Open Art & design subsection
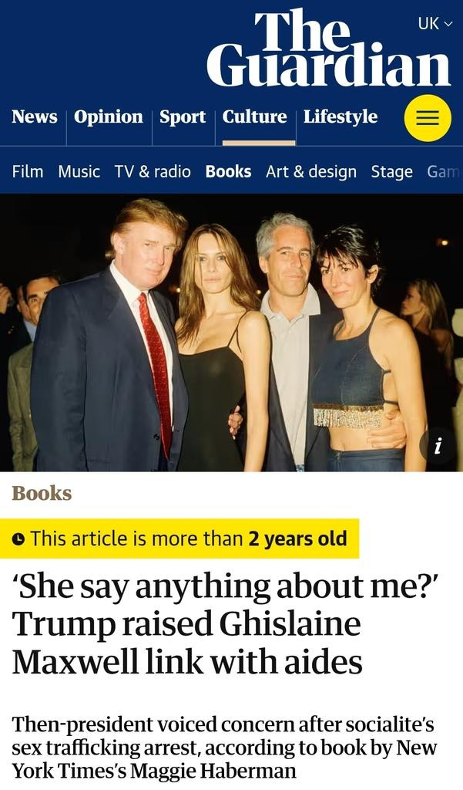 tap(311, 172)
